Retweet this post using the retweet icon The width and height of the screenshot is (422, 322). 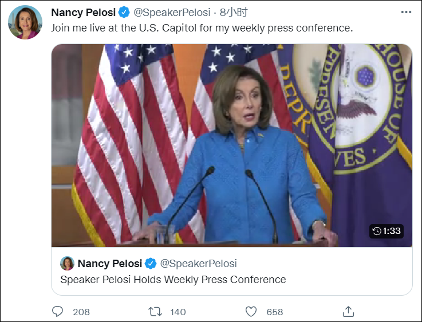coord(155,311)
